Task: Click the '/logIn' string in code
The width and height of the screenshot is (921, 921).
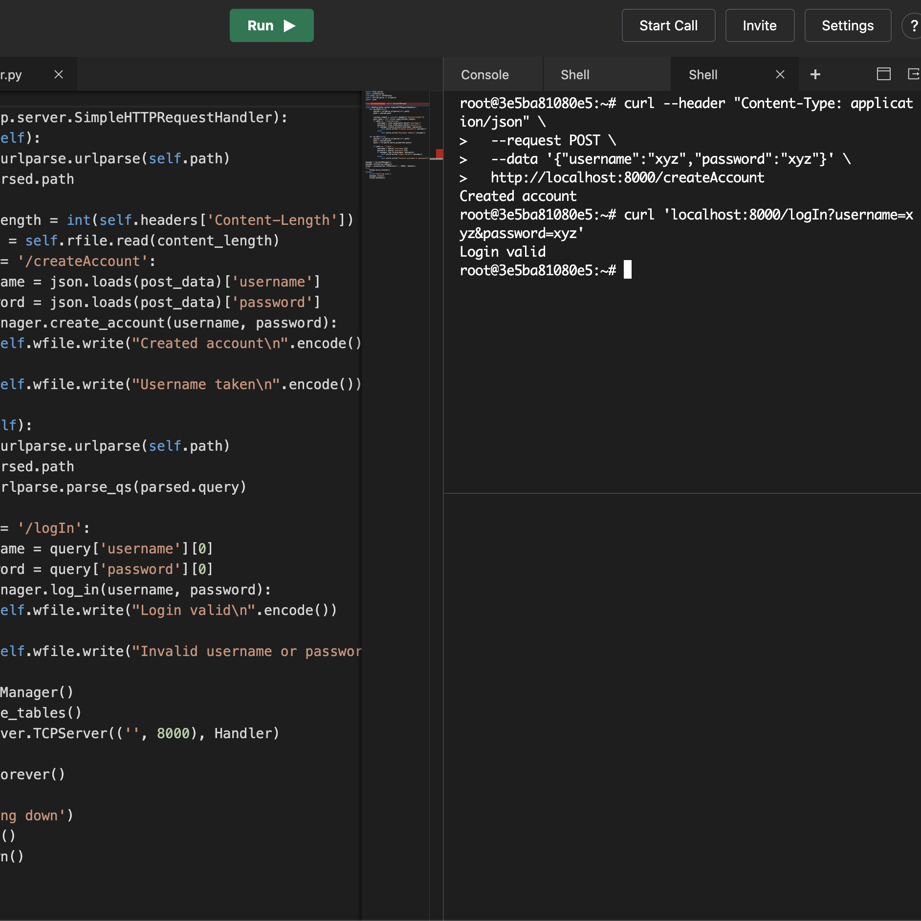Action: 50,528
